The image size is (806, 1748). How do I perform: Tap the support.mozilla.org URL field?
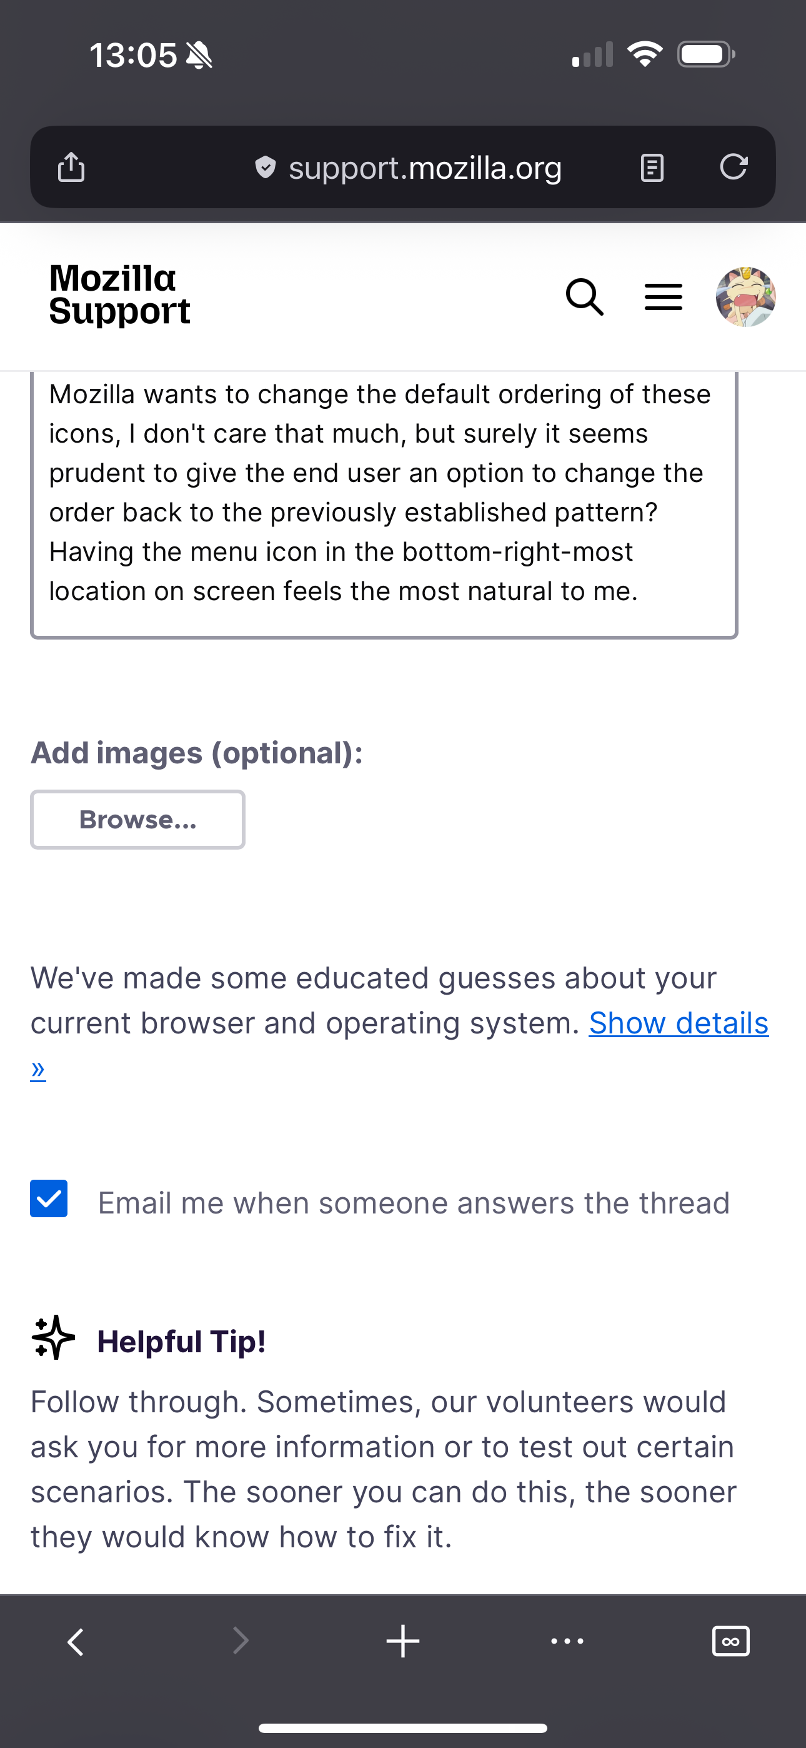(425, 168)
